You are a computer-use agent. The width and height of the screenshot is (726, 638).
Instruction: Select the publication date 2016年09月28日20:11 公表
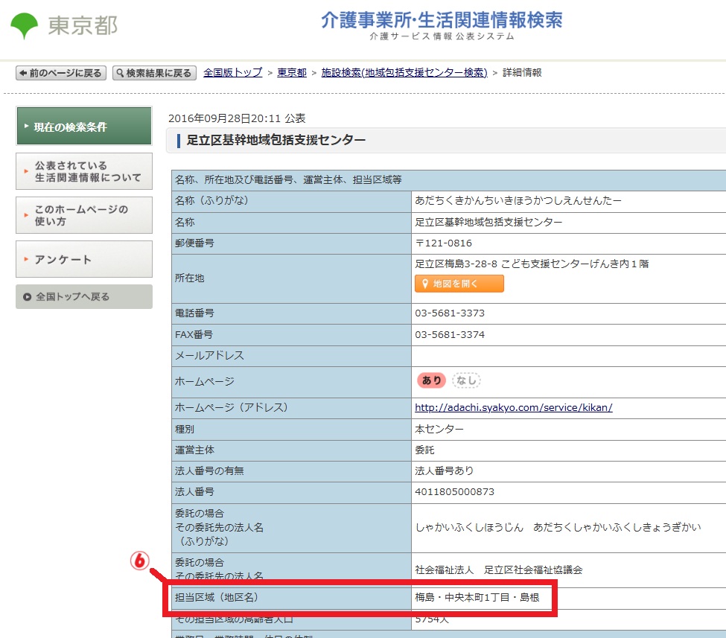[237, 118]
